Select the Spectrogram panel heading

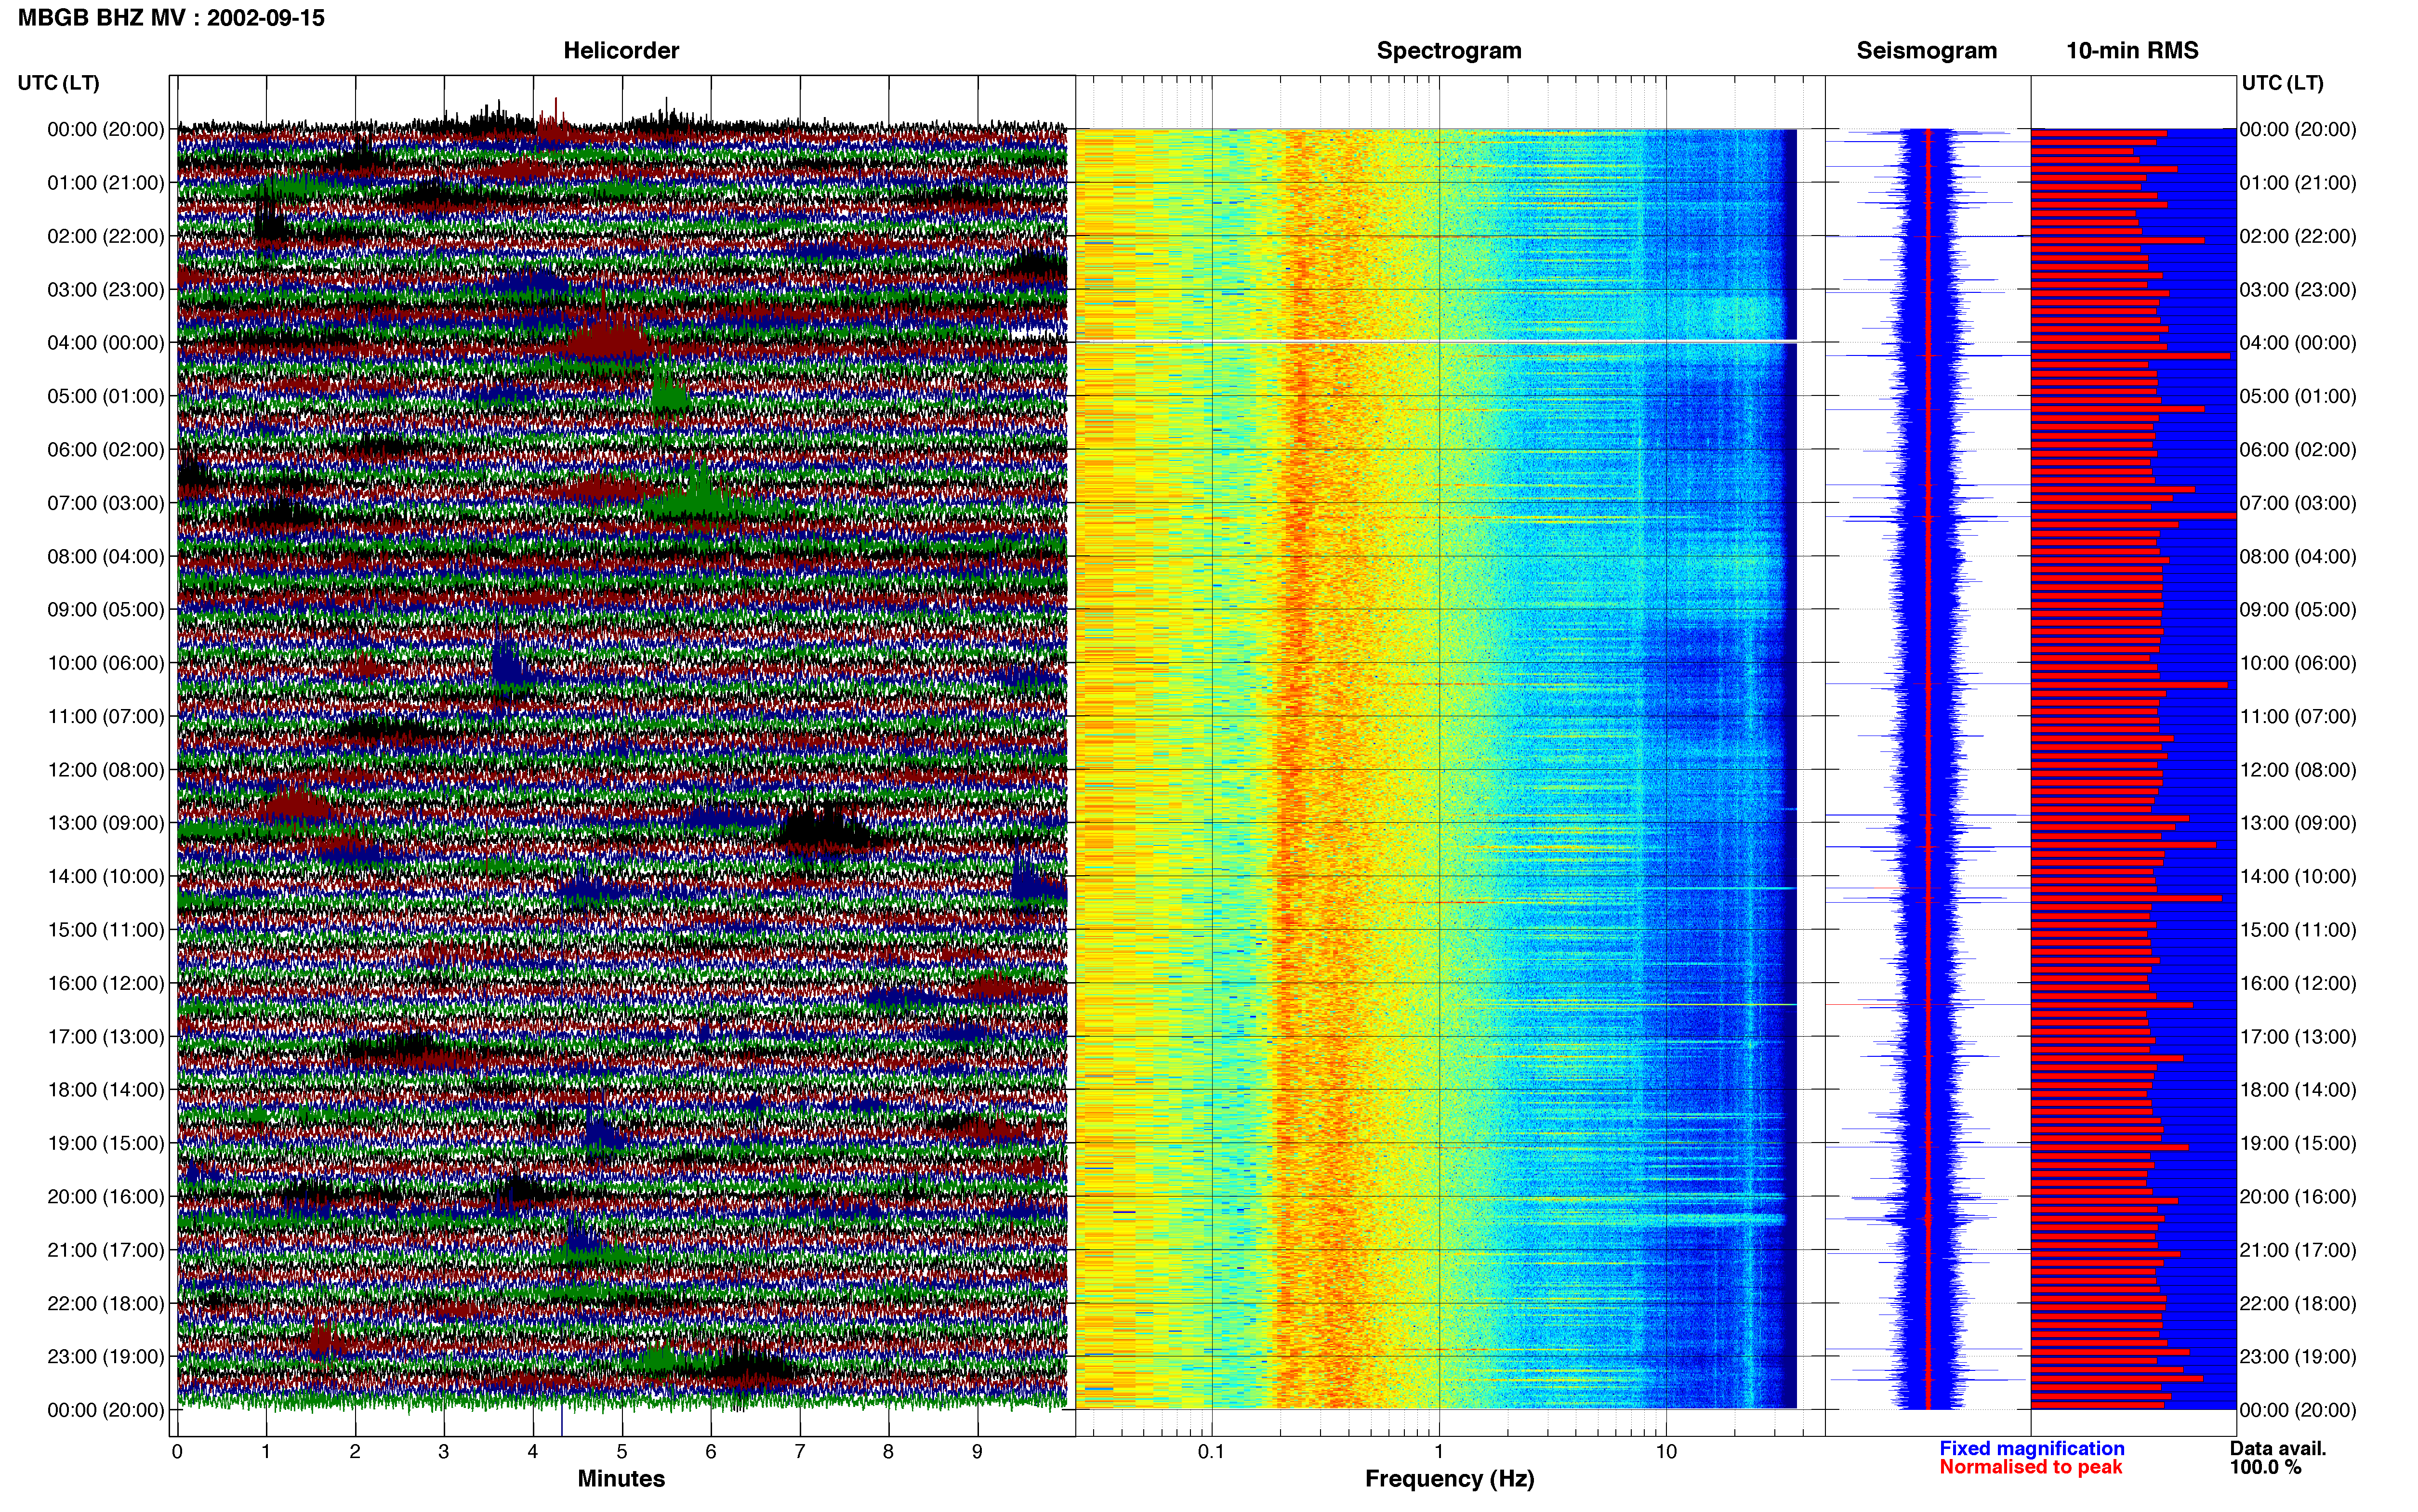coord(1449,51)
